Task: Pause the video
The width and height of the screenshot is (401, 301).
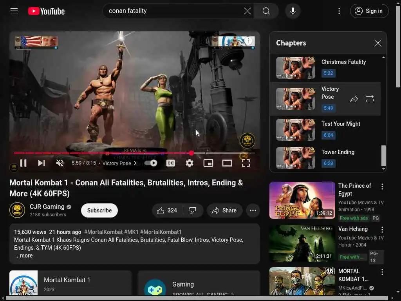Action: 23,163
